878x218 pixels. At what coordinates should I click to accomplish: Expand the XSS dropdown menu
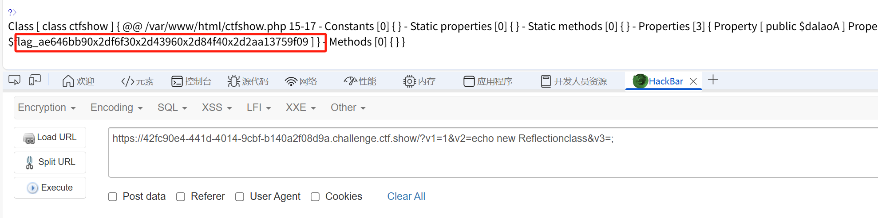(217, 108)
